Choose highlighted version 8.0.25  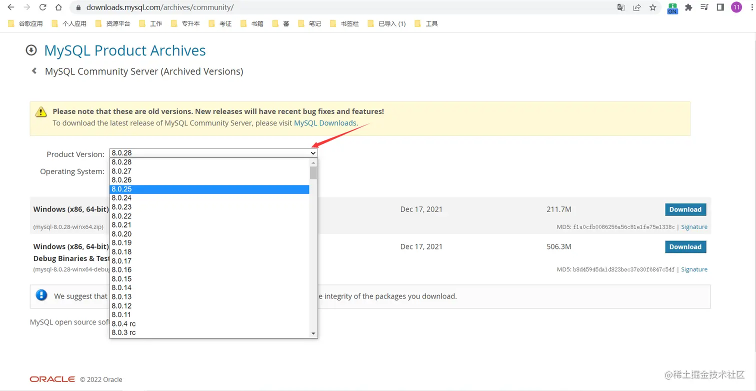click(x=209, y=189)
